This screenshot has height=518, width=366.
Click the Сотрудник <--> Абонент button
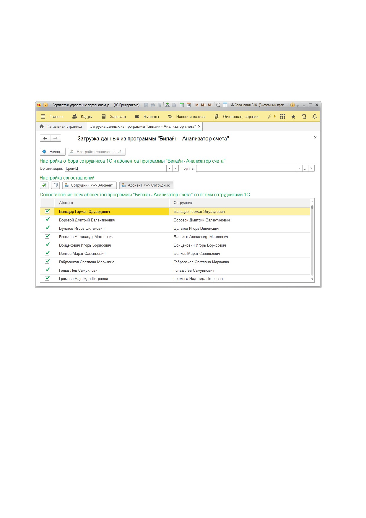pyautogui.click(x=90, y=185)
